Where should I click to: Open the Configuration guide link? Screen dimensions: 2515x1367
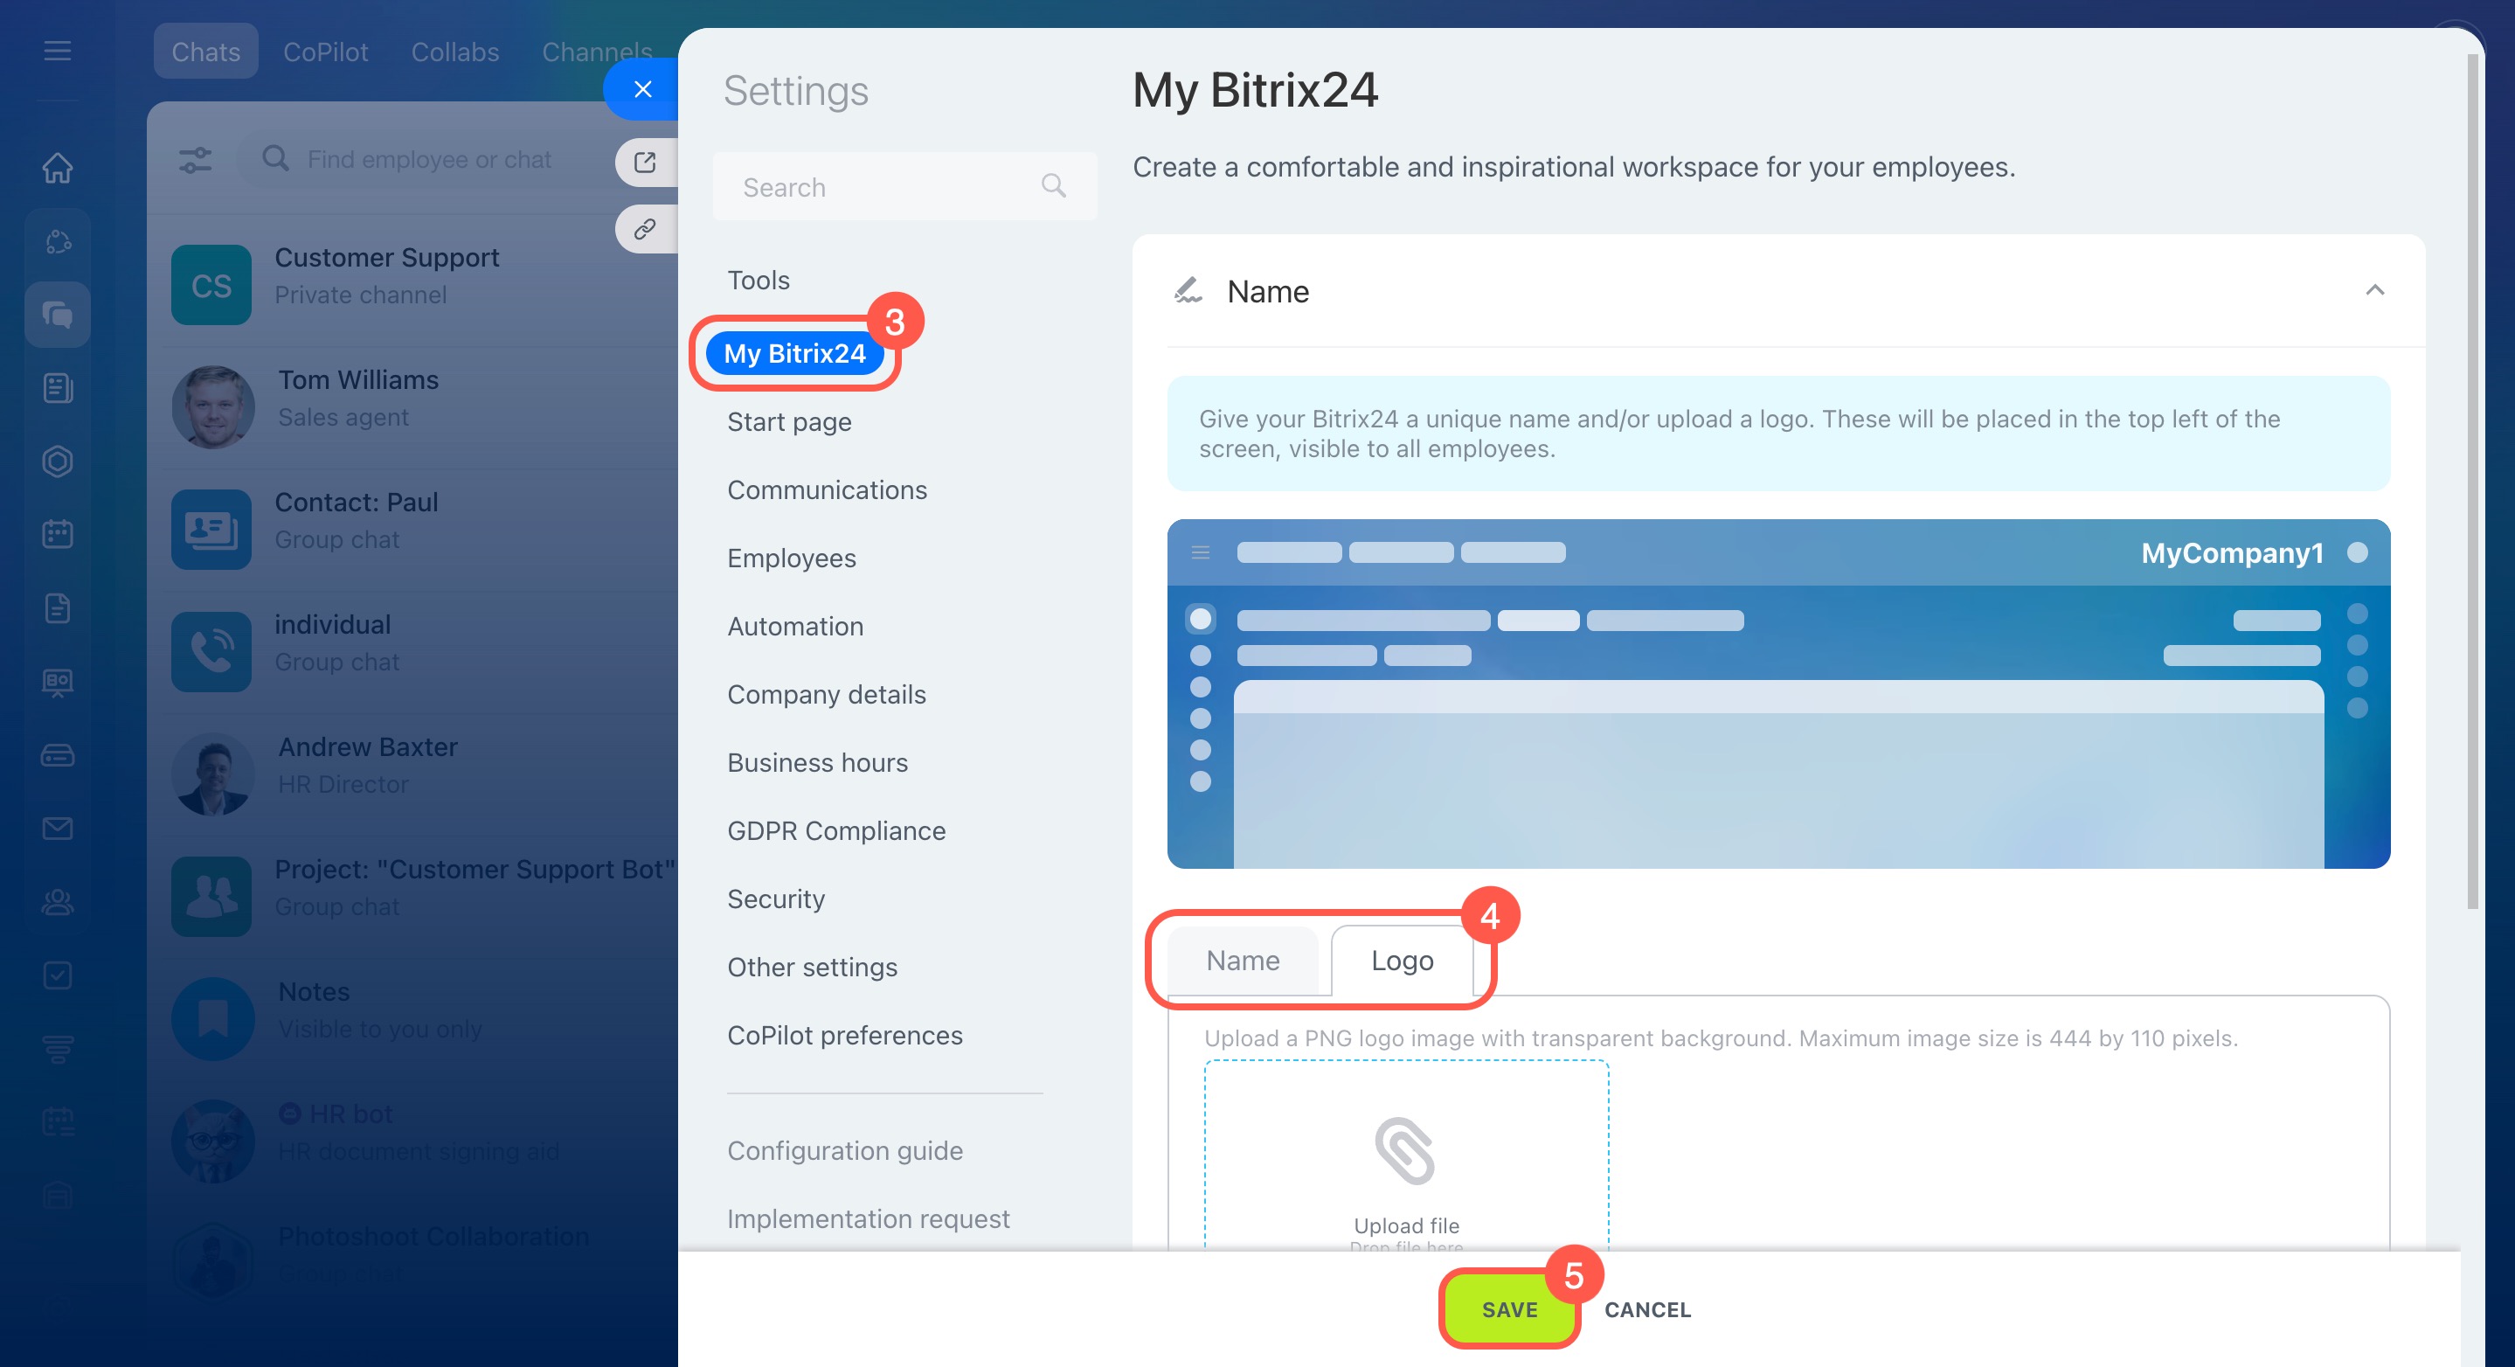tap(844, 1151)
